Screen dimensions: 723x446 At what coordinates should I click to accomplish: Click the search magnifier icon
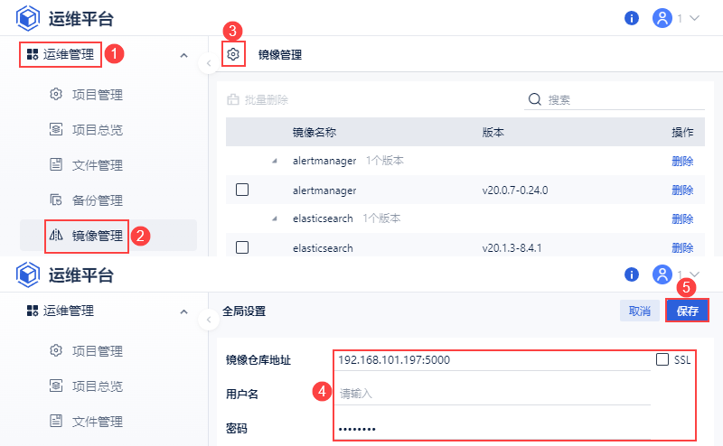[534, 99]
